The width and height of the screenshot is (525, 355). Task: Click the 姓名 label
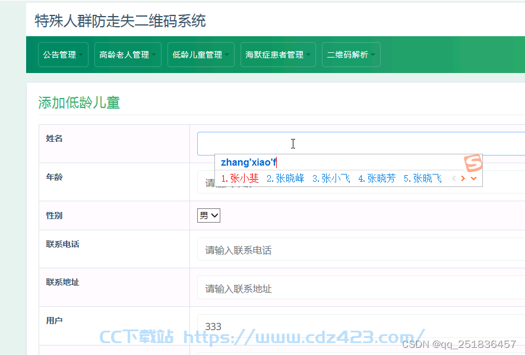(x=54, y=138)
